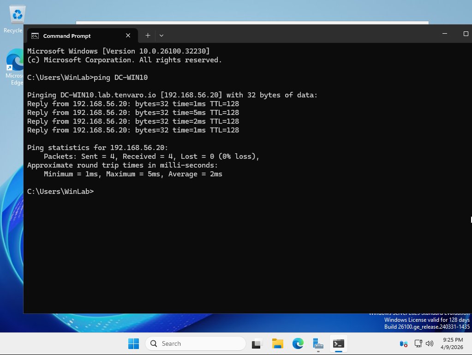Click 'Approximate round trip times' line
472x355 pixels.
point(122,165)
